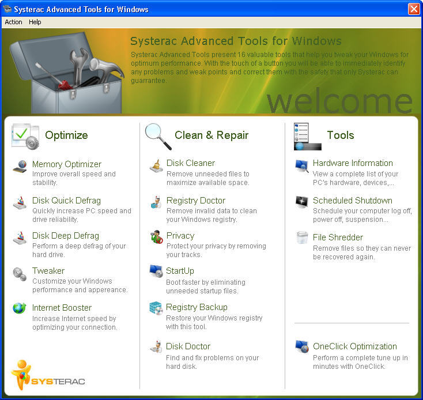Close the Systerac Advanced Tools window

pos(414,9)
